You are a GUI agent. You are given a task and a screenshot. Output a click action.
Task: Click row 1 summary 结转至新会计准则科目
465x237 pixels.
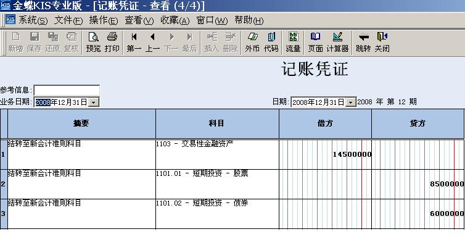tap(44, 144)
